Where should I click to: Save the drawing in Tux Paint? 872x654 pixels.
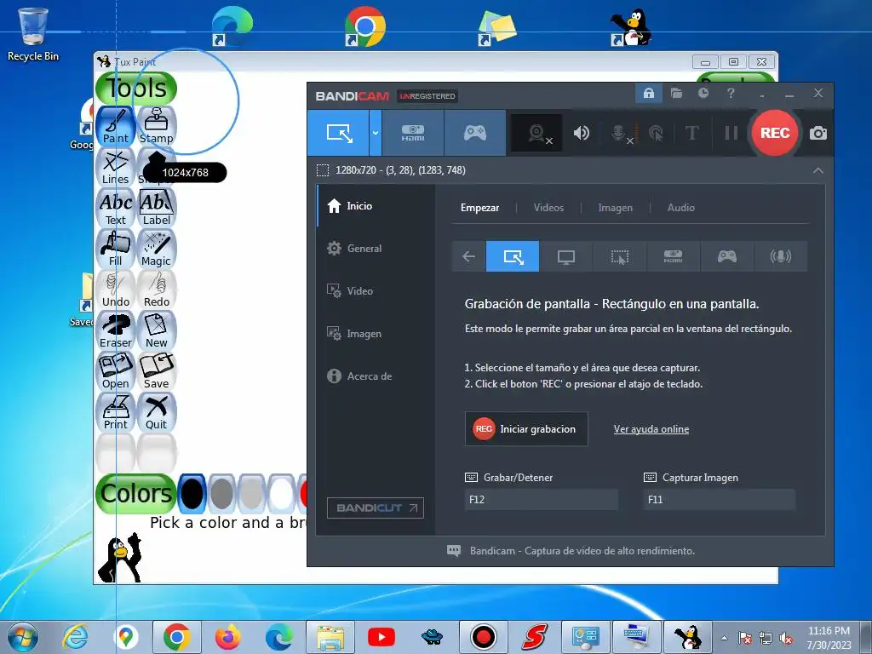[157, 371]
